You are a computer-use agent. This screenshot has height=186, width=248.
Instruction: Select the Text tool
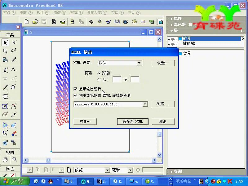[x=13, y=69]
